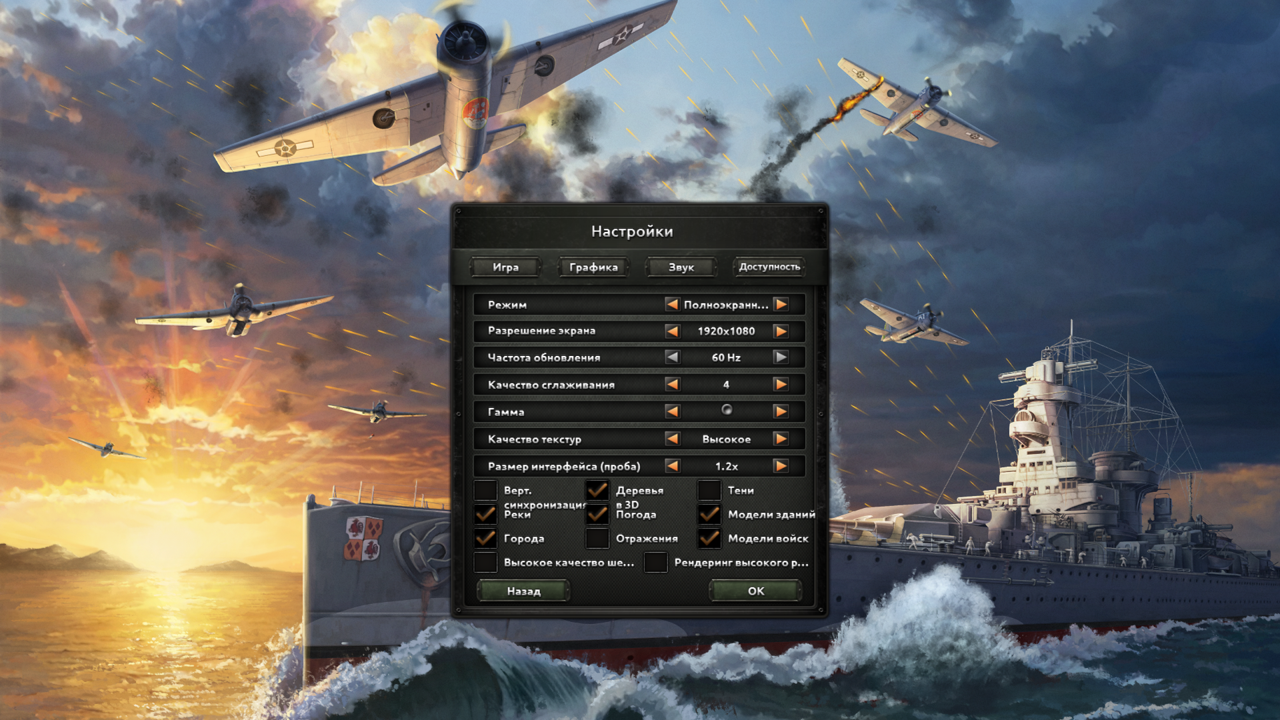Enable the Верт. синхронизация checkbox
This screenshot has height=720, width=1280.
[485, 490]
